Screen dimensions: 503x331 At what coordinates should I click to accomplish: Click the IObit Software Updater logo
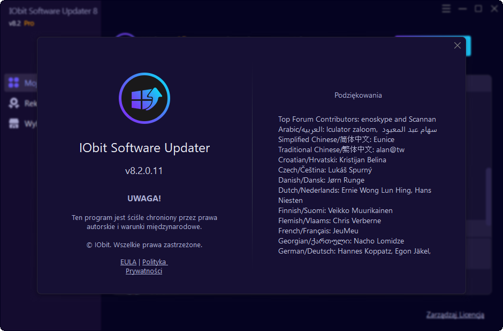(x=144, y=98)
